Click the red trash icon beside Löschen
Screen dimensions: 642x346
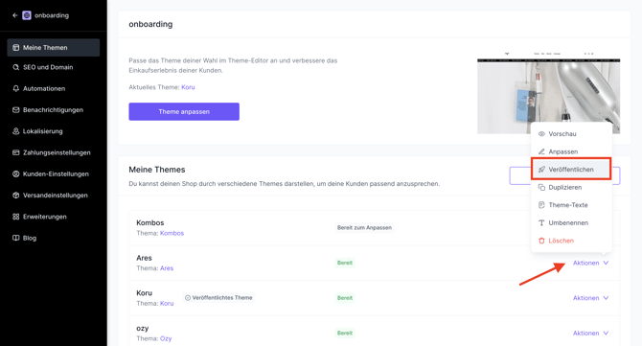541,241
